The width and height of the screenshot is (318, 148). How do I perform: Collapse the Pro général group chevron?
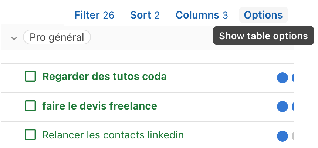click(14, 38)
